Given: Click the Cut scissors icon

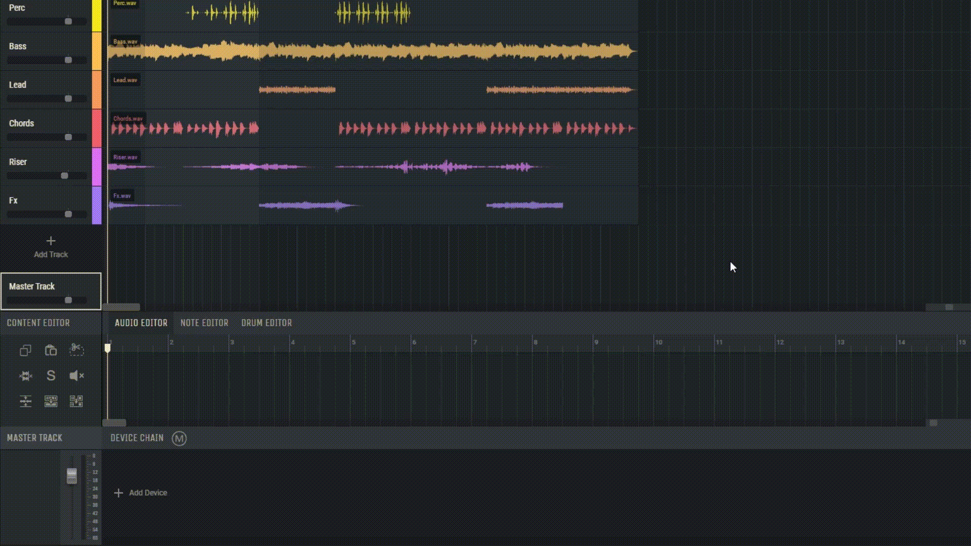Looking at the screenshot, I should click(76, 349).
